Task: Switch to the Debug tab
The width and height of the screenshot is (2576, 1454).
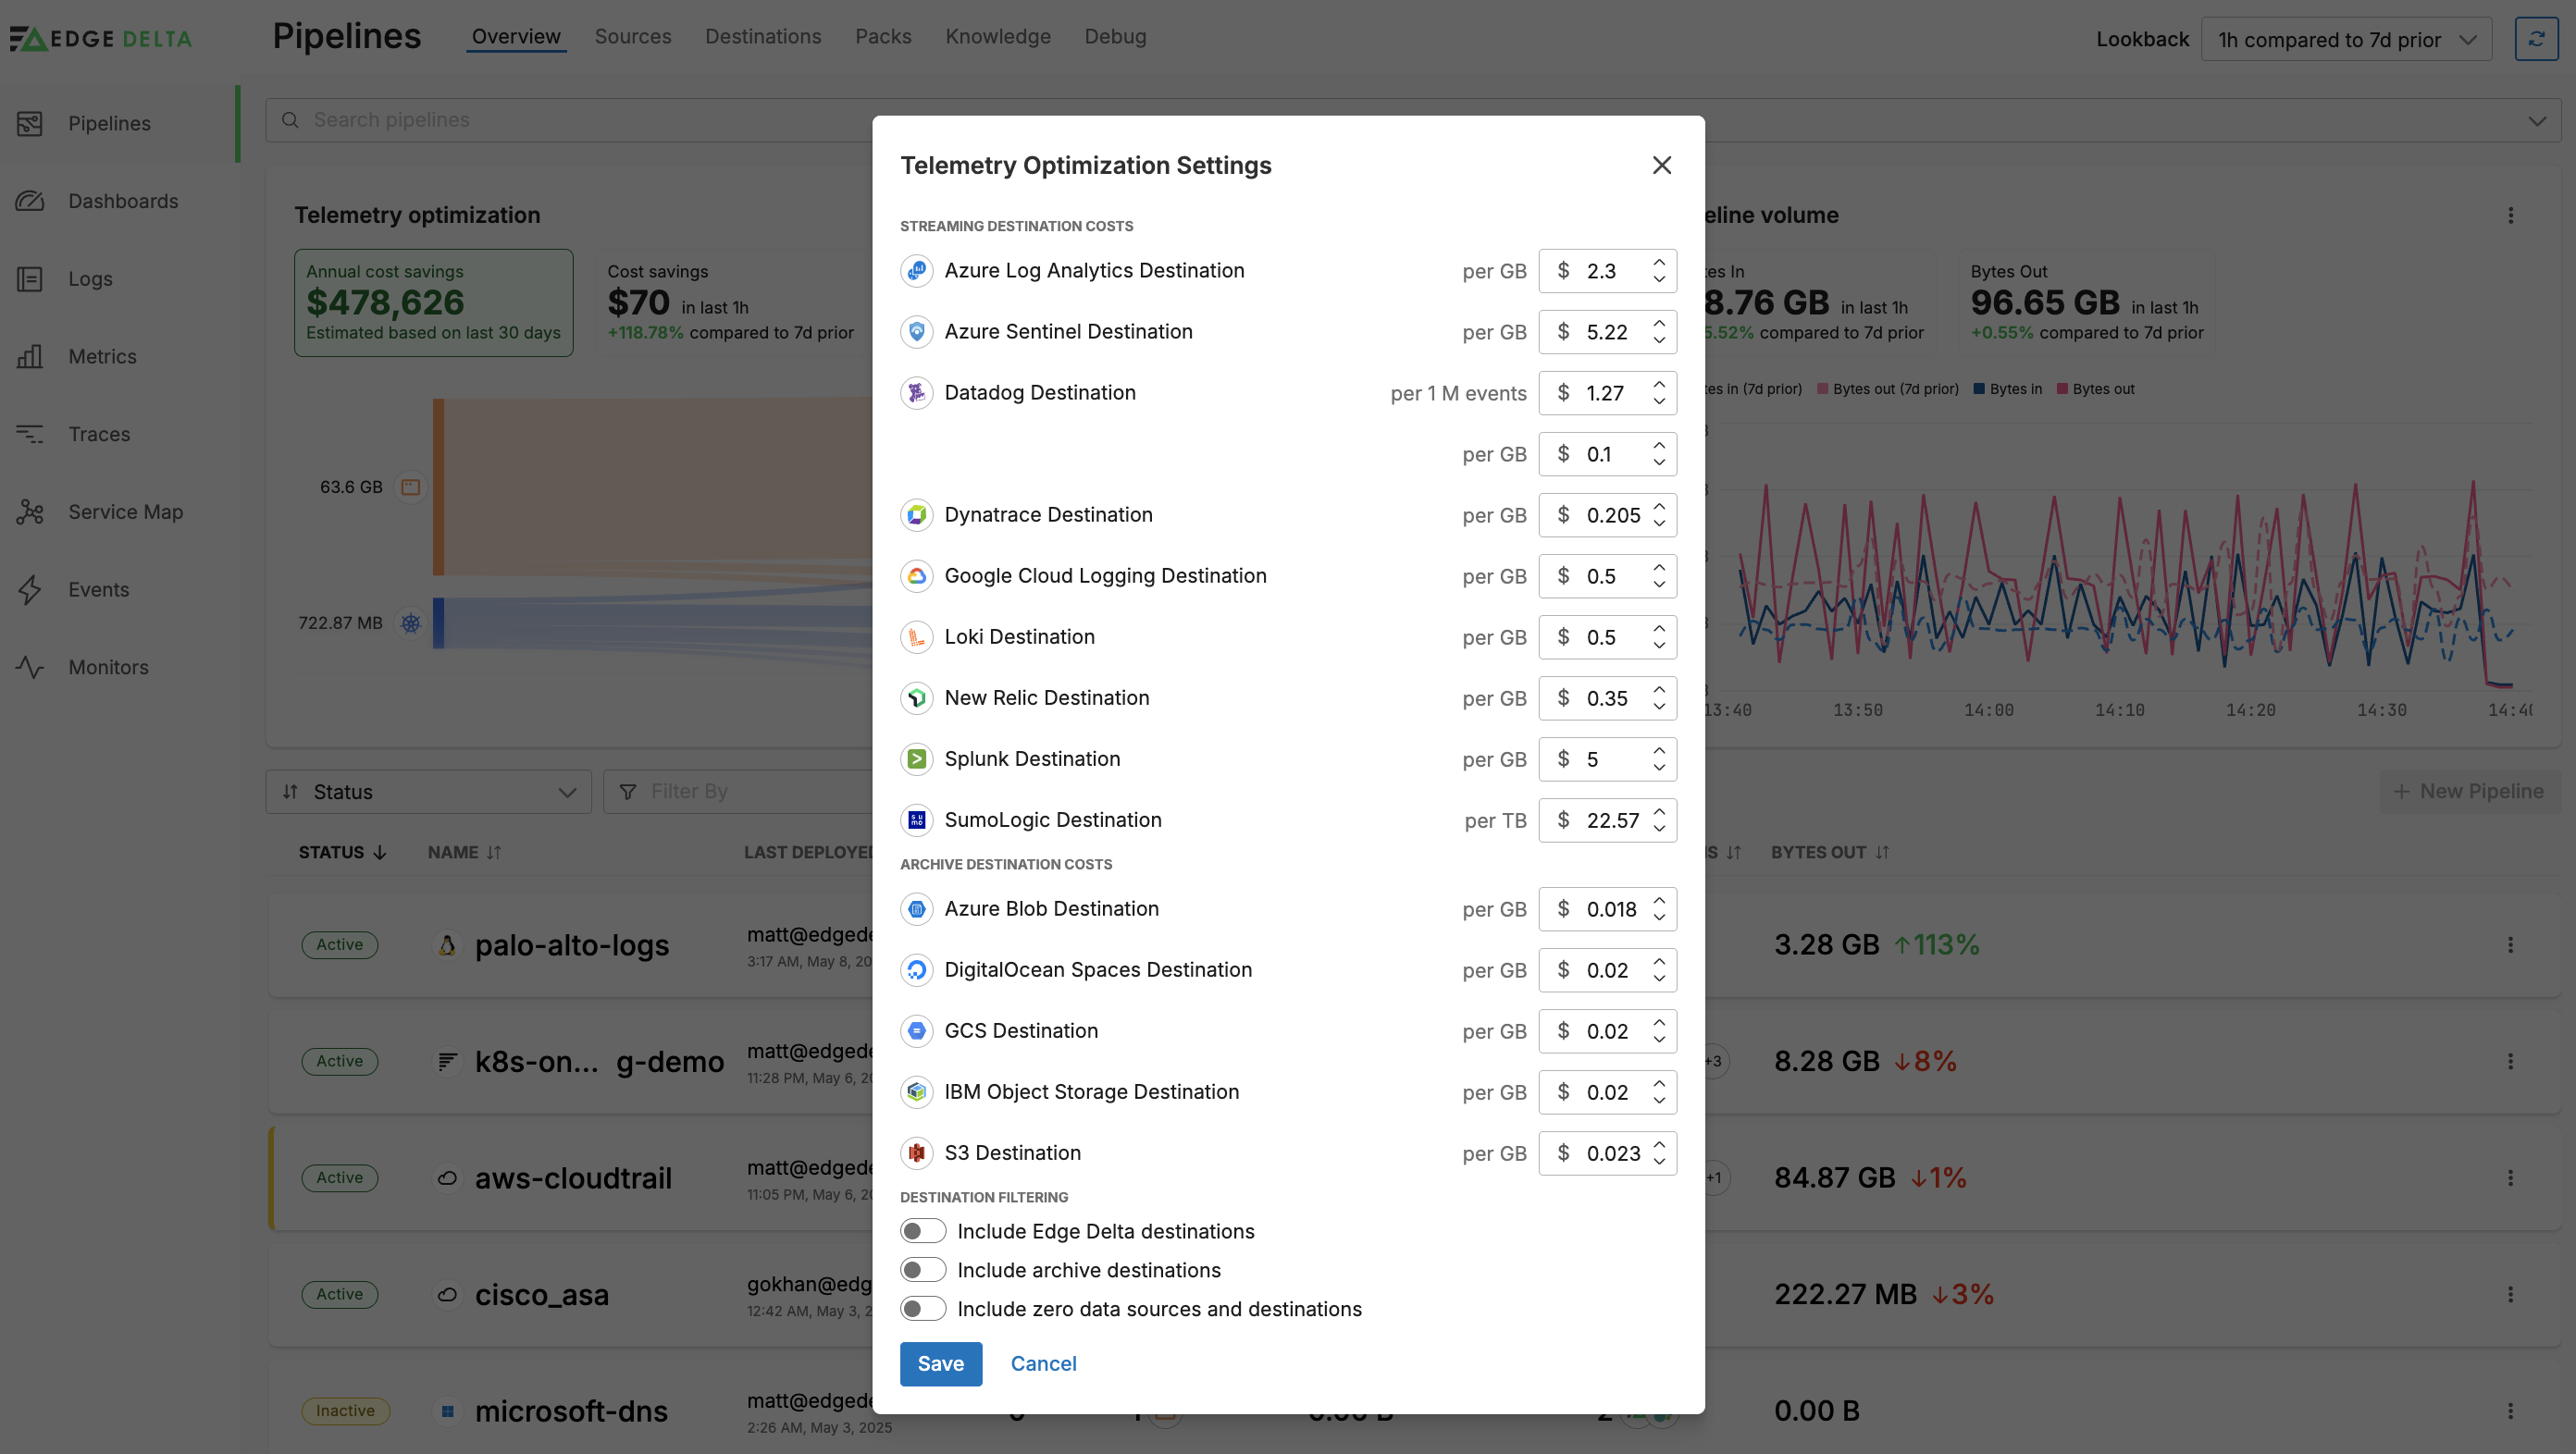Action: 1115,36
